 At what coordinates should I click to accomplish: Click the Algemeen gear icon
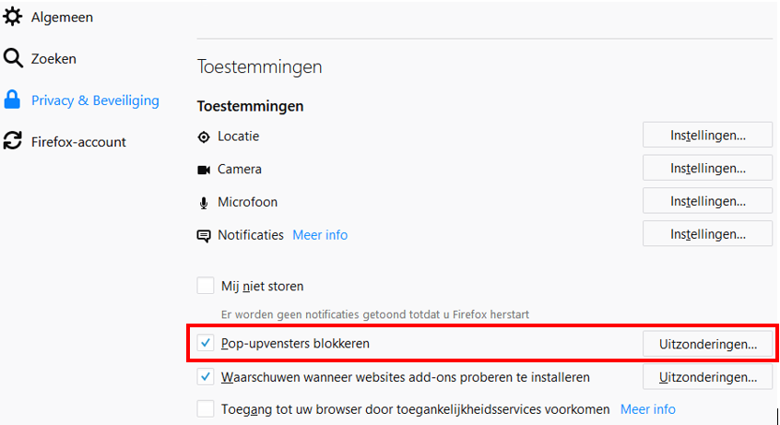[13, 17]
